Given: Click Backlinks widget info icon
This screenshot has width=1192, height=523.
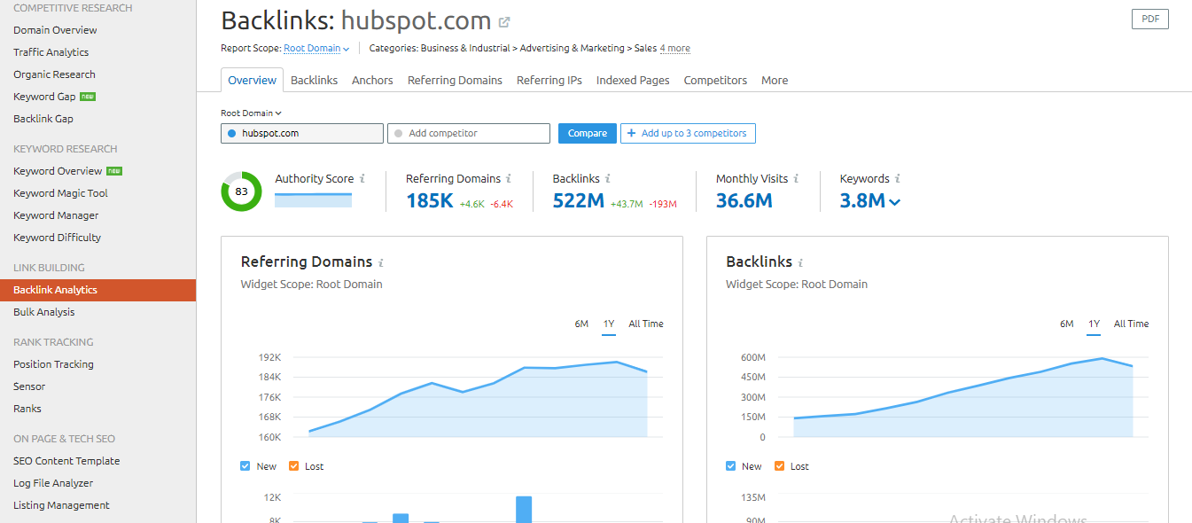Looking at the screenshot, I should [x=800, y=262].
